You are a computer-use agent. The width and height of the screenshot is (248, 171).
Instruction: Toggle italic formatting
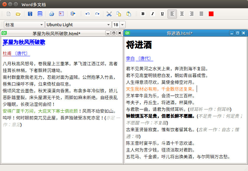[152, 14]
